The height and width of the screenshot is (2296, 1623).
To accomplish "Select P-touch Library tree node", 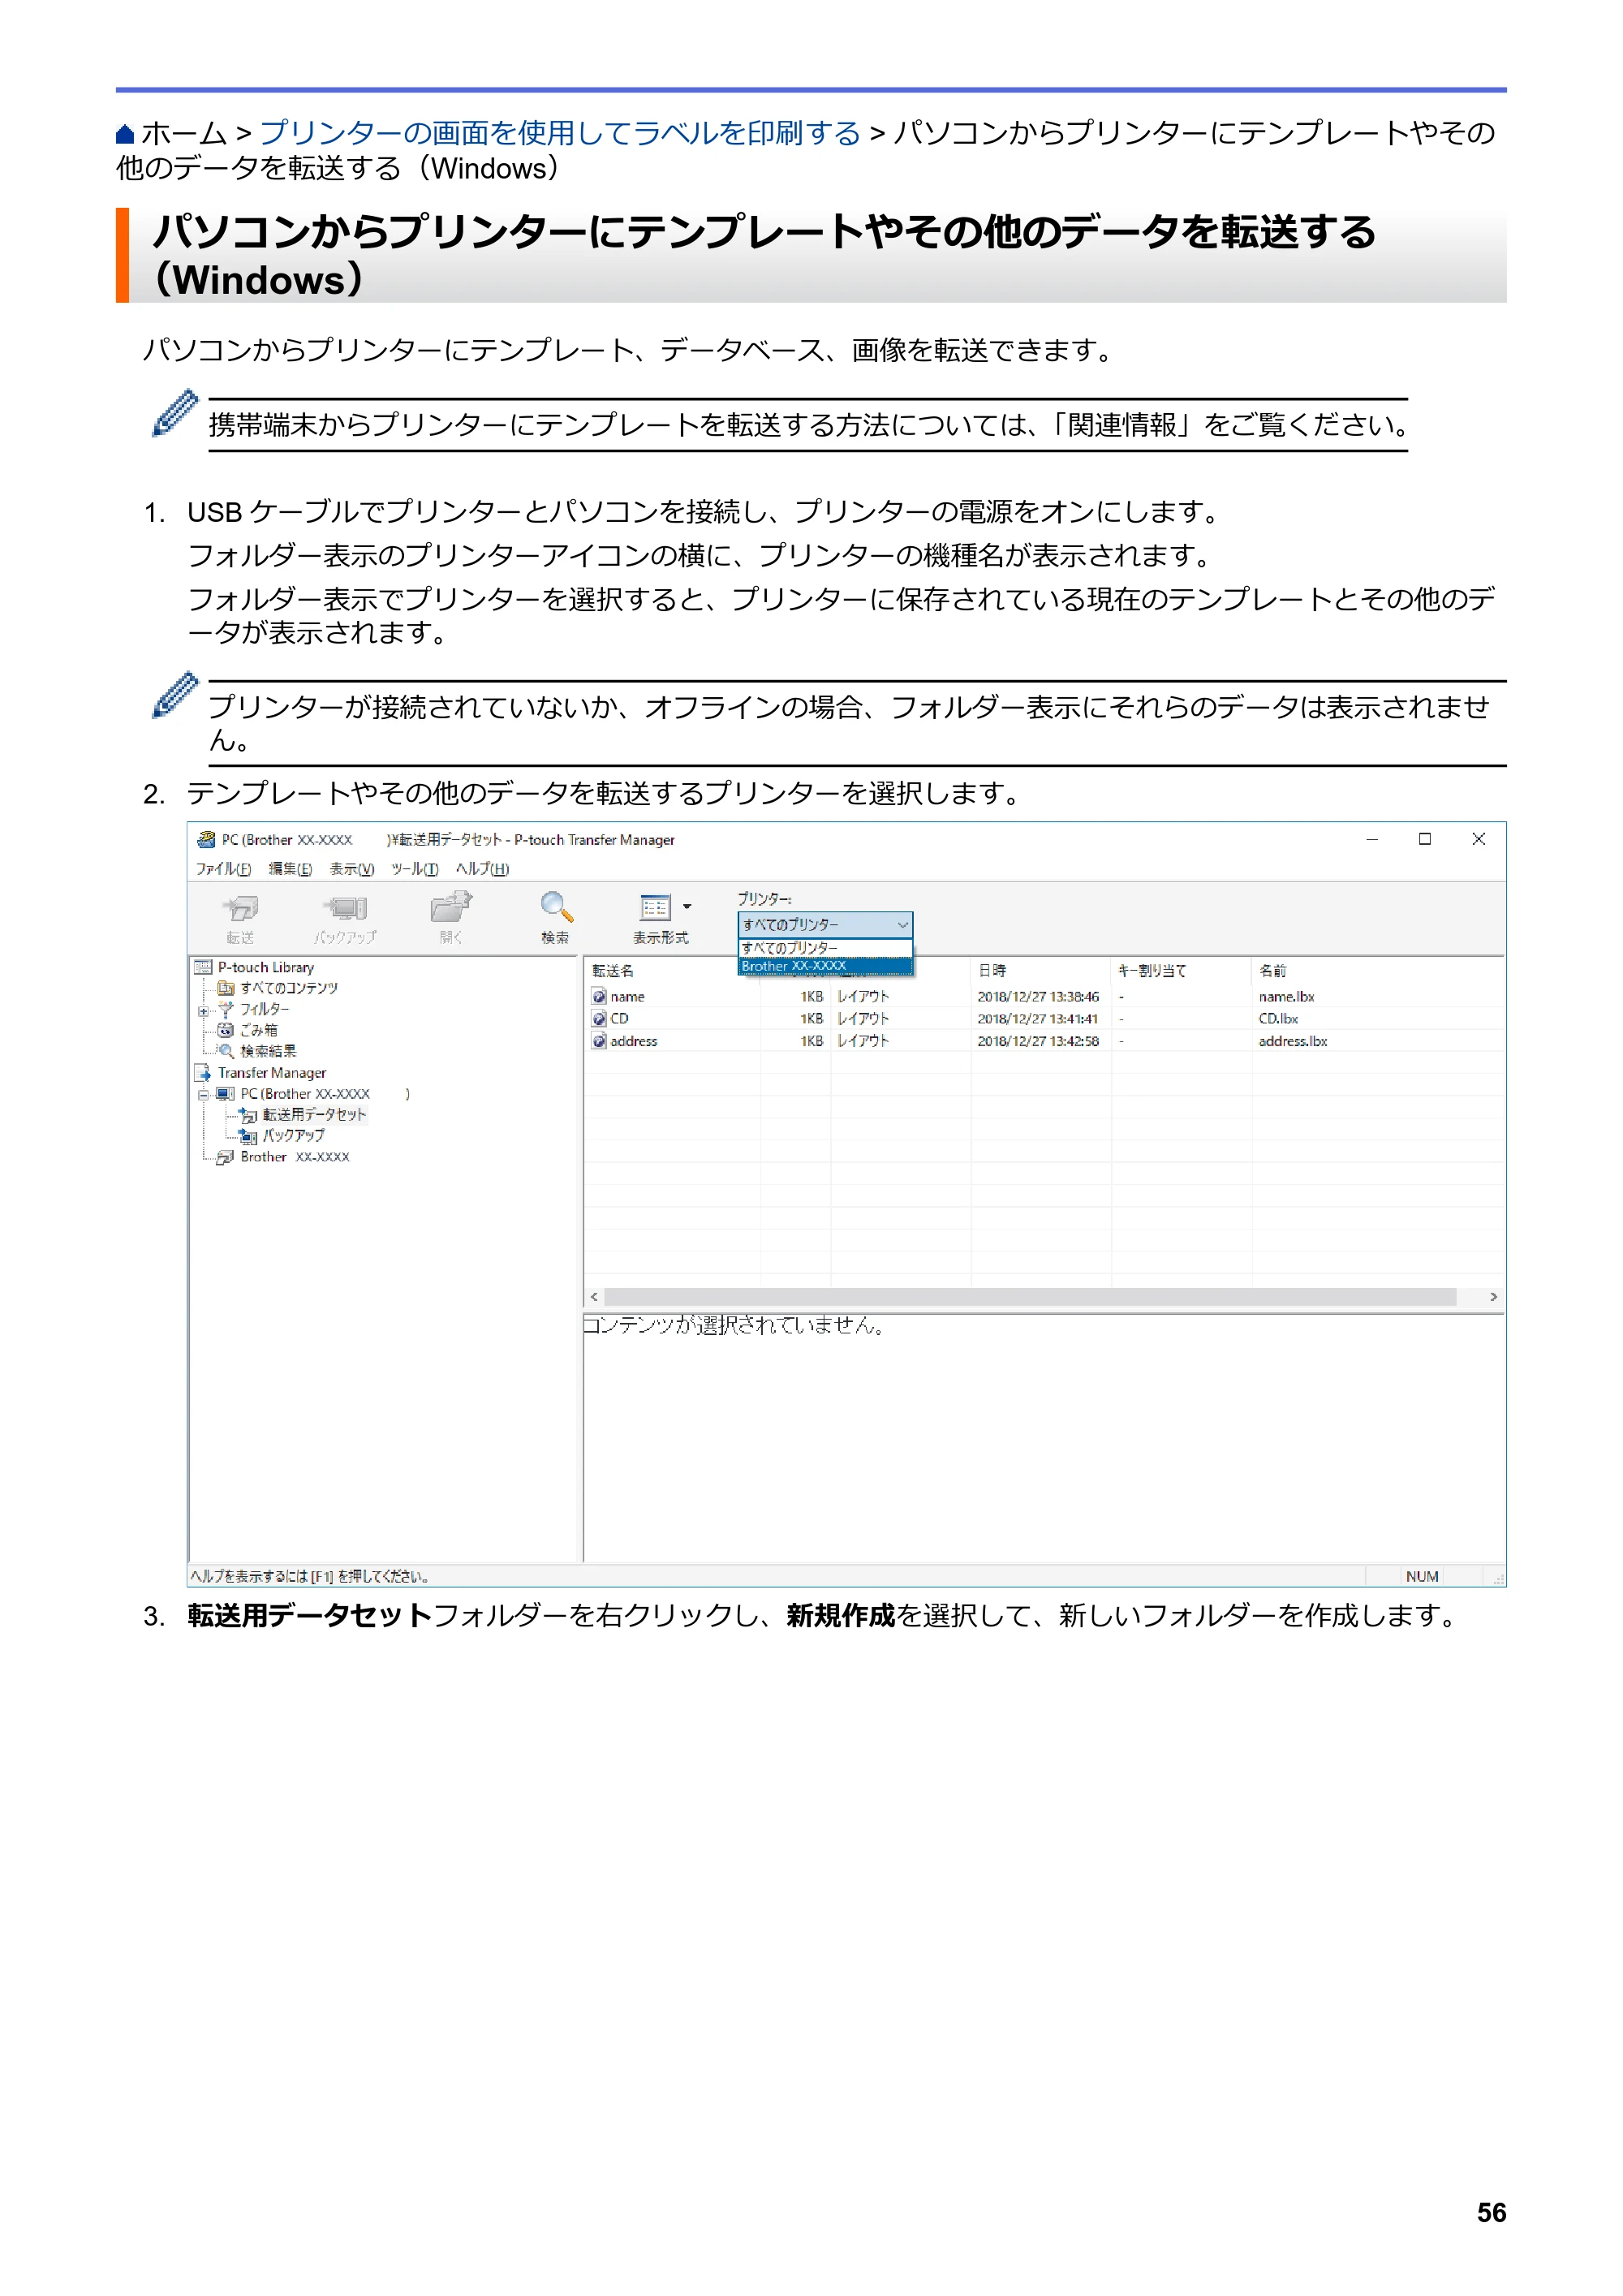I will pos(265,967).
